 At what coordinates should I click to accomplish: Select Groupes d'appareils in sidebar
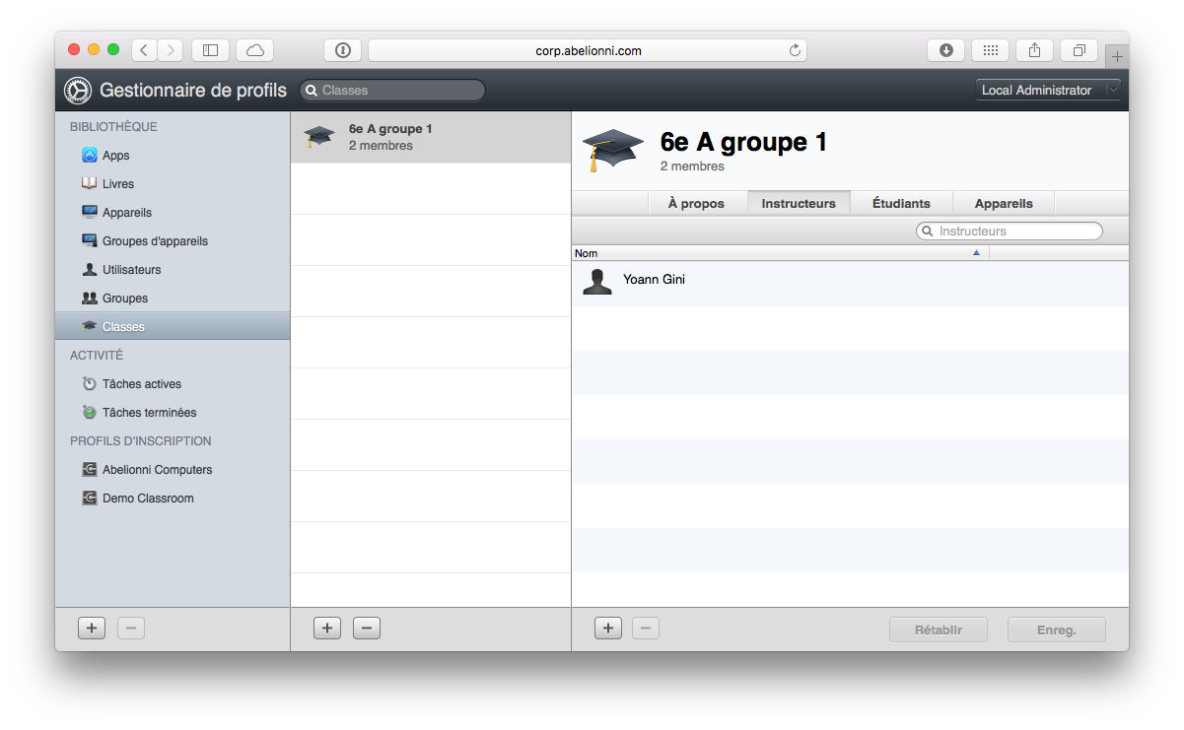[155, 241]
